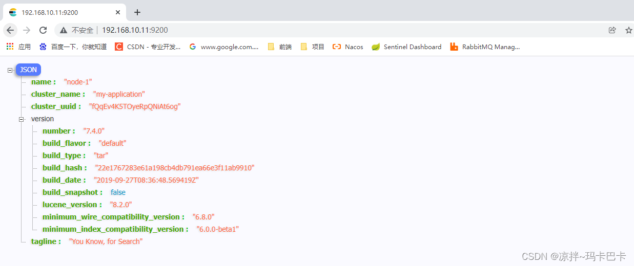Screen dimensions: 634x266
Task: Open the CSDN bookmark
Action: tap(148, 47)
